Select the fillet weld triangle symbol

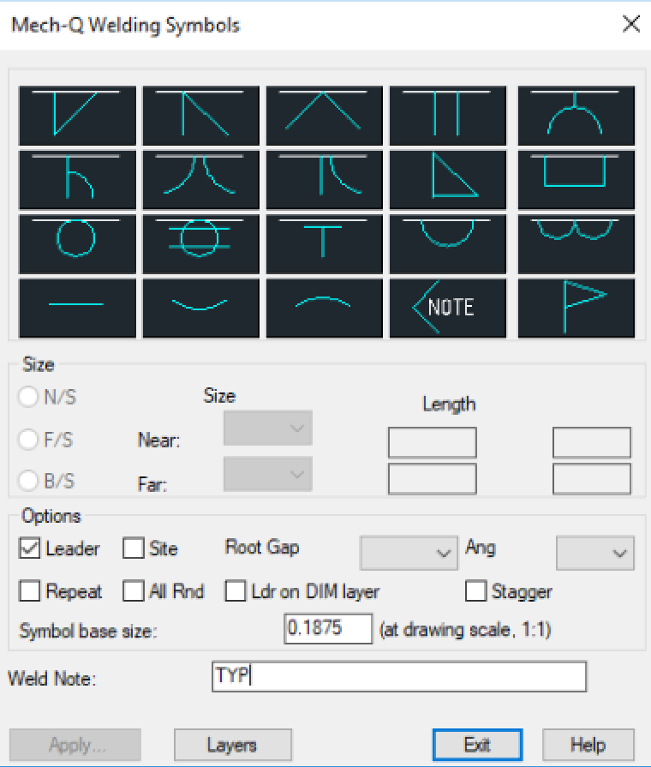click(x=452, y=180)
